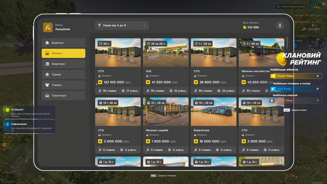The width and height of the screenshot is (327, 184).
Task: Switch to the Гаражі category
Action: click(63, 75)
